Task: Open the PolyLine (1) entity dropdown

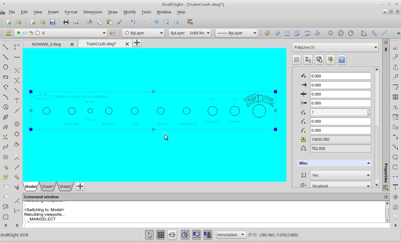Action: (x=335, y=47)
